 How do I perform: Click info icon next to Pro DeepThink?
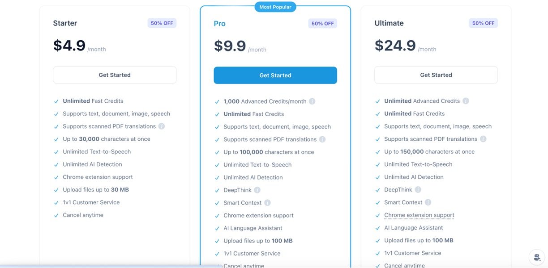point(257,190)
